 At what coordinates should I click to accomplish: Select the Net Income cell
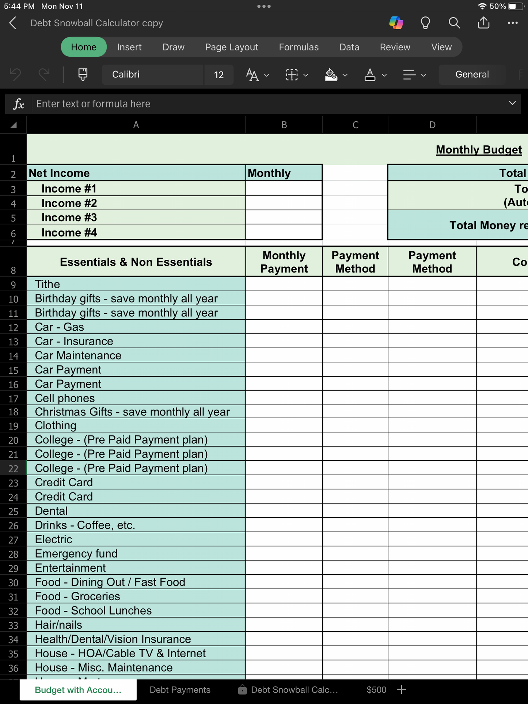coord(136,173)
